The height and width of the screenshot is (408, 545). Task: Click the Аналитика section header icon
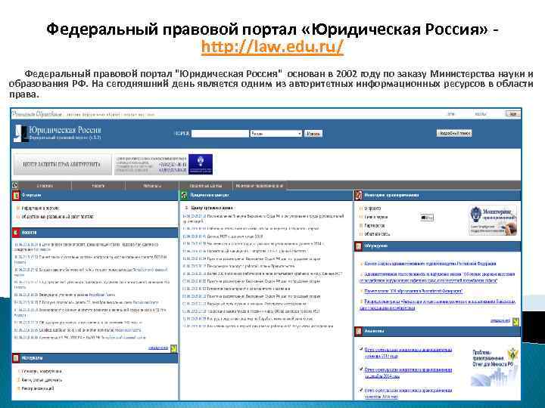coord(358,332)
